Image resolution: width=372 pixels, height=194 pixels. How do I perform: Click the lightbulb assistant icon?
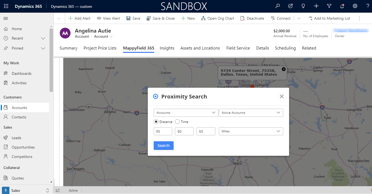[303, 6]
